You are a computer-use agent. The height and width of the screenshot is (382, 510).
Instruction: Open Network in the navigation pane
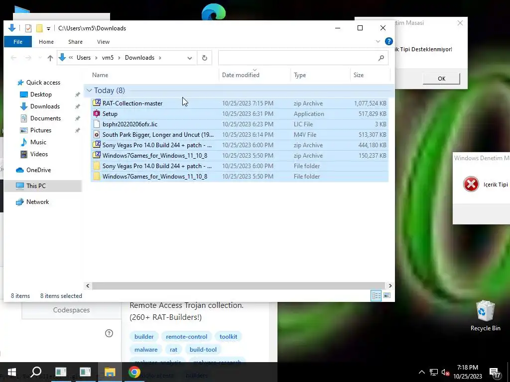[37, 202]
